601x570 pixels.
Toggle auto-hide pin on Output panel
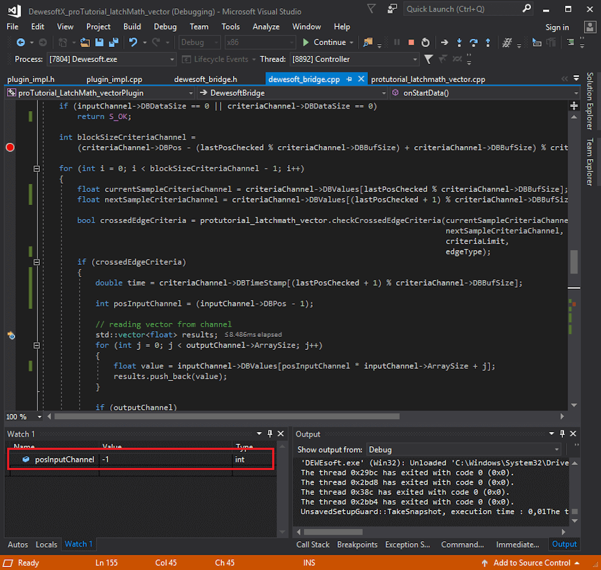(x=562, y=434)
